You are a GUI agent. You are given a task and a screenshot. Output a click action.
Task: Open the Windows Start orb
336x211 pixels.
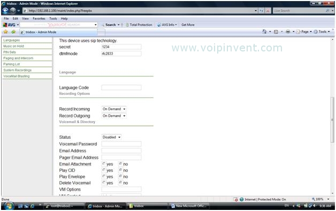(9, 206)
